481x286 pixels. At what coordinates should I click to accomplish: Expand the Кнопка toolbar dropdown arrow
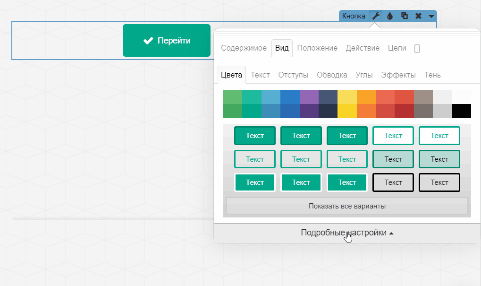click(431, 16)
